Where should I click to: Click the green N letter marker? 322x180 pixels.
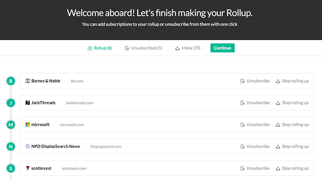[11, 147]
